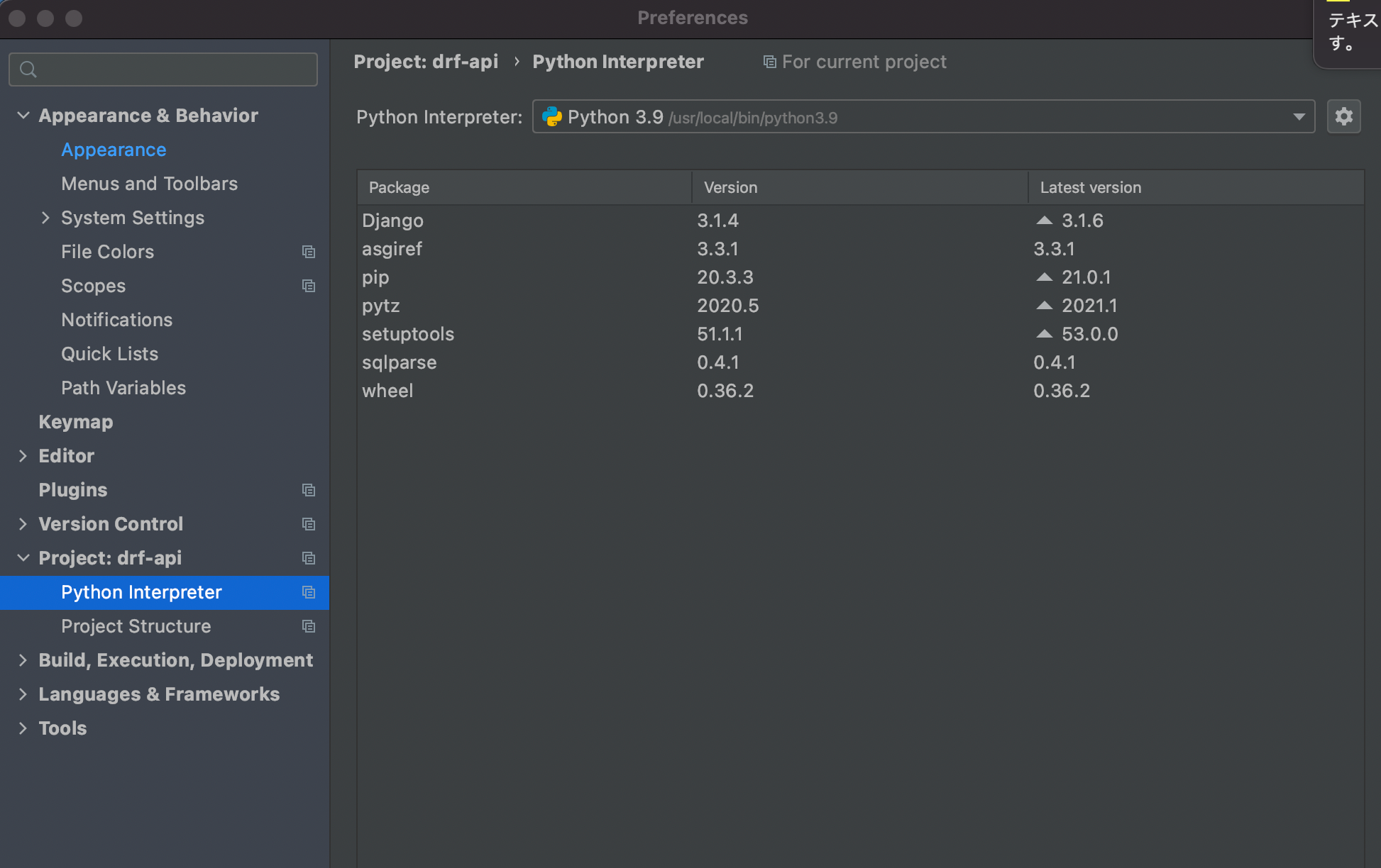Screen dimensions: 1381x868
Task: Click the For current project label
Action: [x=864, y=62]
